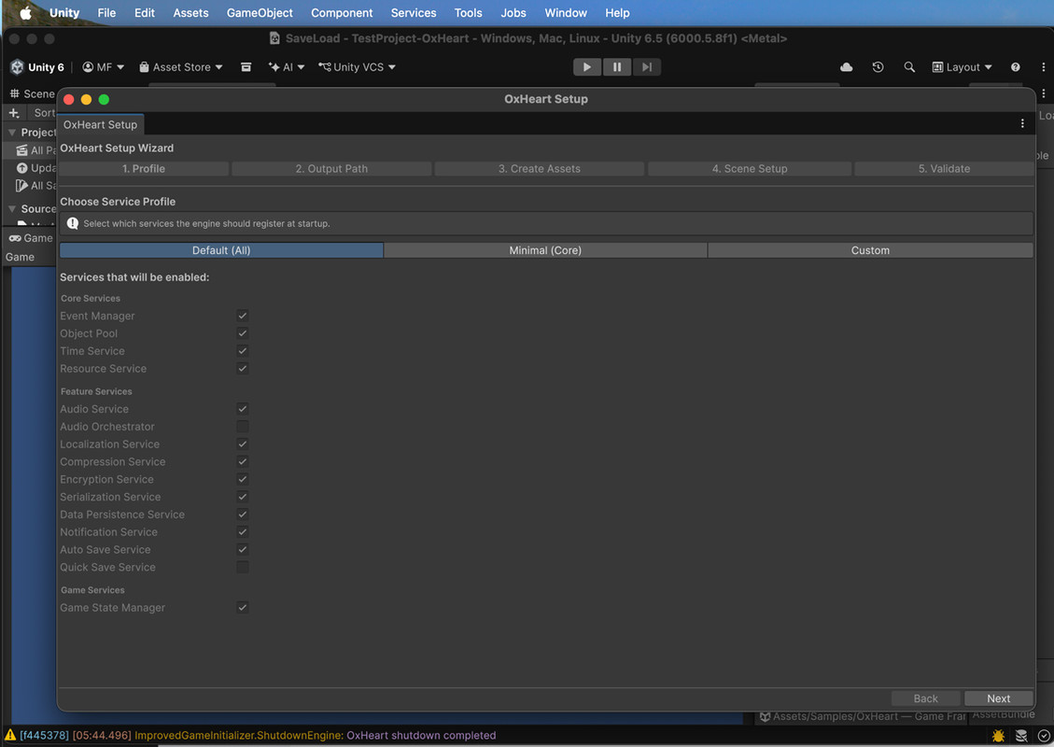Enable the Audio Orchestrator checkbox

point(243,427)
